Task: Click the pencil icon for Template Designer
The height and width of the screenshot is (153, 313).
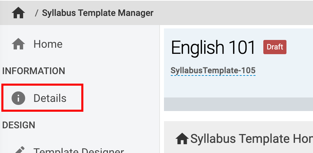Action: [x=20, y=150]
